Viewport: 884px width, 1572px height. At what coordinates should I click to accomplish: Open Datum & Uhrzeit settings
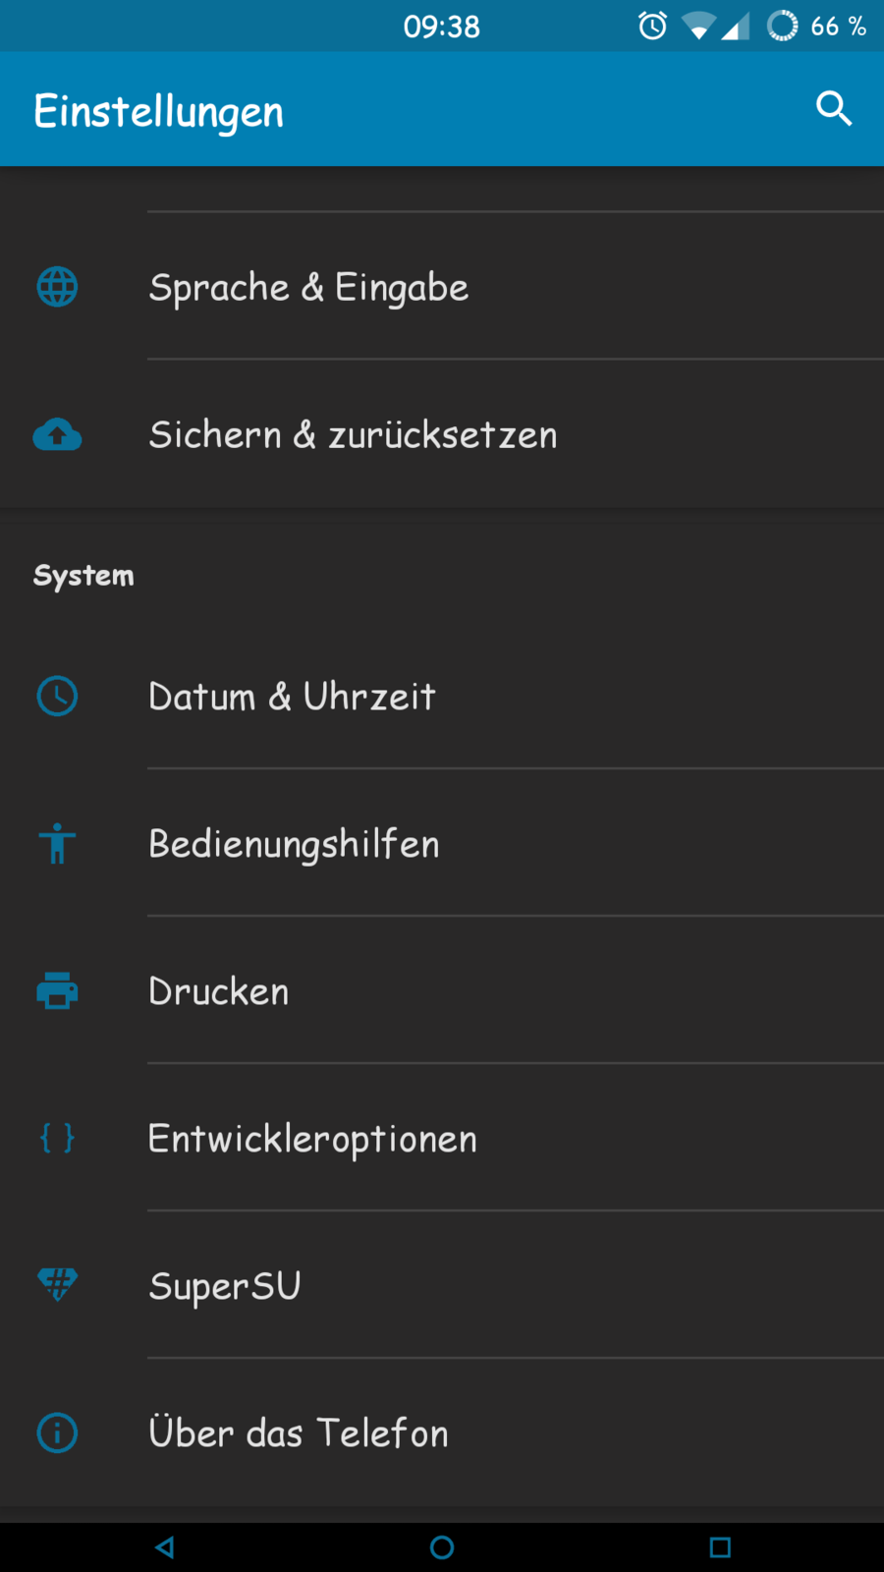tap(292, 697)
